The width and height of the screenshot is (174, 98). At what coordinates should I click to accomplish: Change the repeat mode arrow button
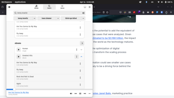click(x=89, y=94)
